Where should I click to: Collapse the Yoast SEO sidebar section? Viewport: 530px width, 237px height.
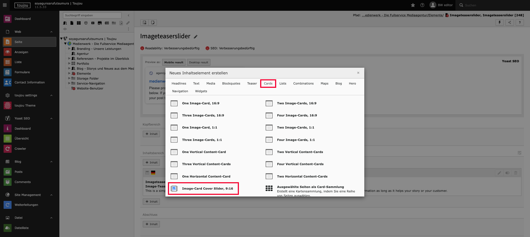click(x=51, y=118)
